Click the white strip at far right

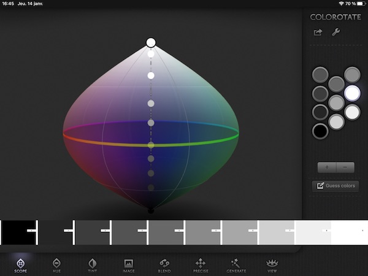[348, 232]
